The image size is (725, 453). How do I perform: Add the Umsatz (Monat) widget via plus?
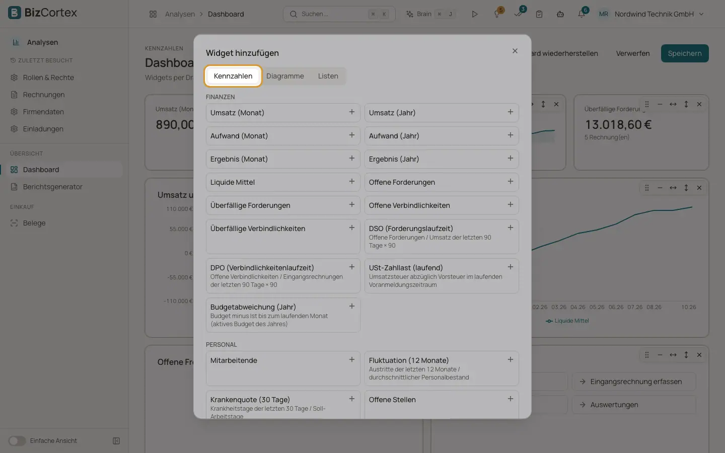(x=352, y=112)
